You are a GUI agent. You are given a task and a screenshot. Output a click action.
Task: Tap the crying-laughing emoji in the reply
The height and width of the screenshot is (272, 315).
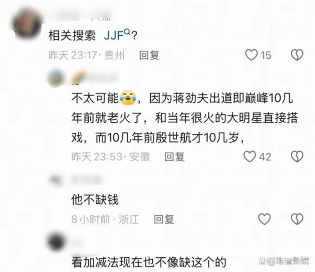tap(128, 98)
